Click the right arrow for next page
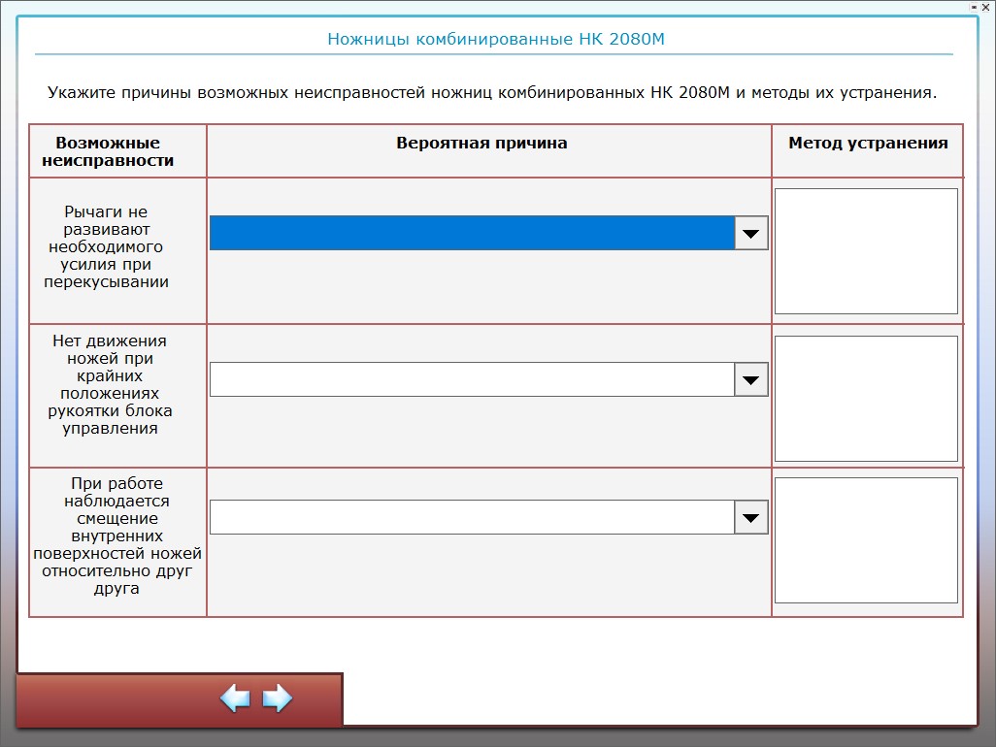 278,698
